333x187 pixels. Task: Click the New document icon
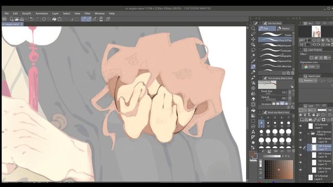point(11,19)
